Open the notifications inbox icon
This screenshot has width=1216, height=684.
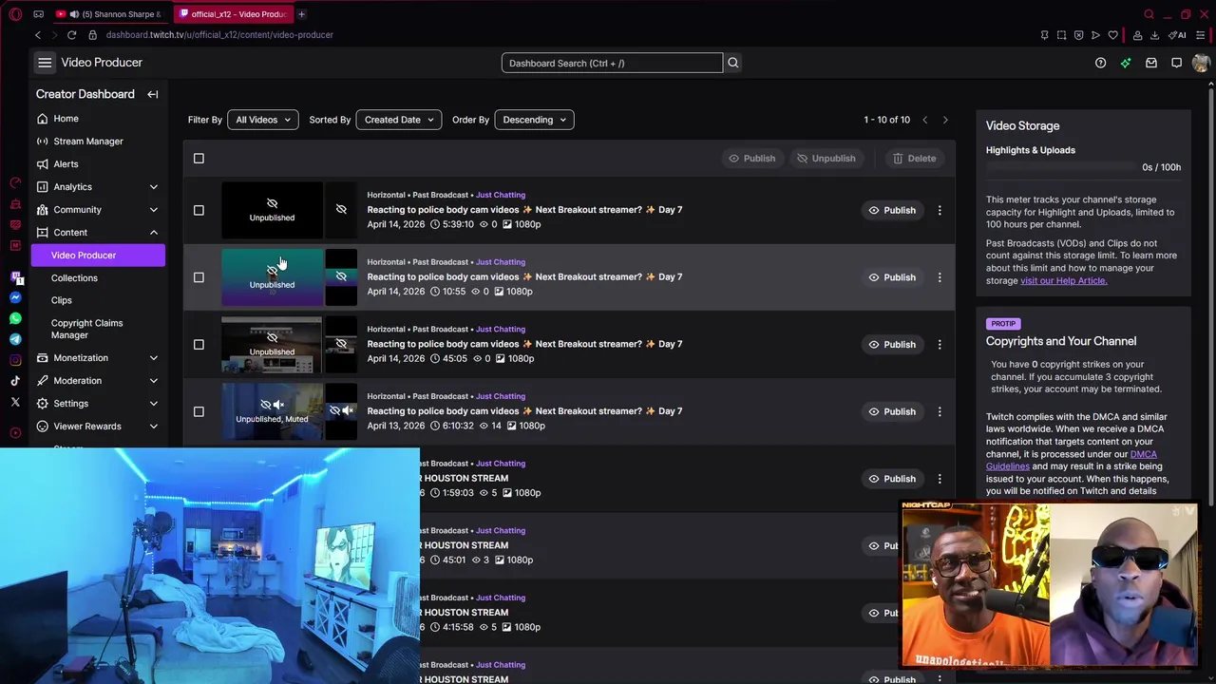(1151, 63)
